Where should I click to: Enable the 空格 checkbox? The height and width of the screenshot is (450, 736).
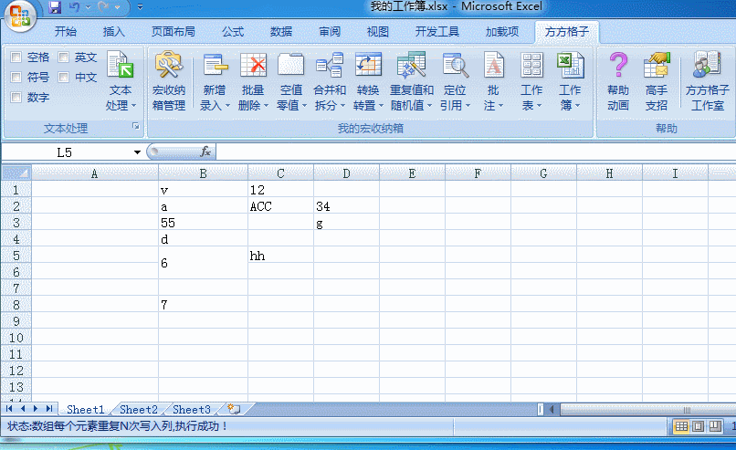16,58
